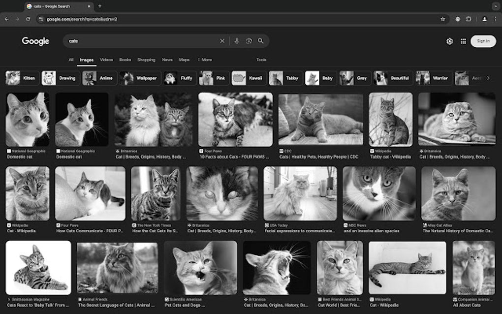Switch to the All results tab
This screenshot has width=502, height=314.
tap(71, 60)
